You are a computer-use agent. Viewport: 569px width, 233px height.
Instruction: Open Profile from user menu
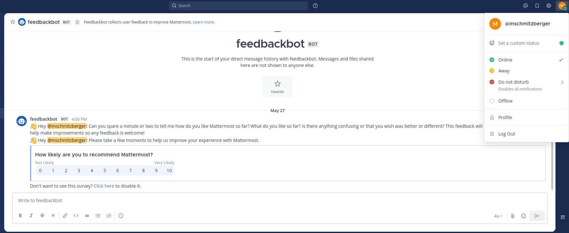click(526, 117)
